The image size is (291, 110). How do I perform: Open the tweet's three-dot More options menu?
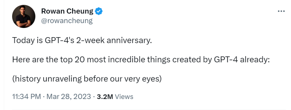[x=281, y=11]
